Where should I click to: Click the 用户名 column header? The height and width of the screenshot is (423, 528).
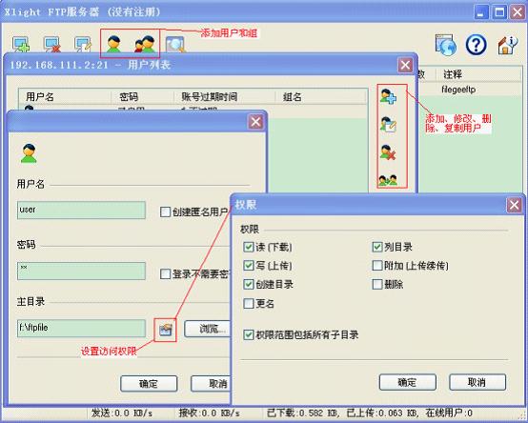[x=65, y=97]
